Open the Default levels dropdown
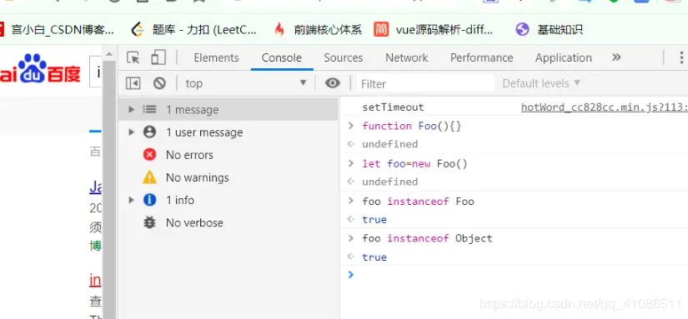The image size is (688, 319). pos(541,83)
